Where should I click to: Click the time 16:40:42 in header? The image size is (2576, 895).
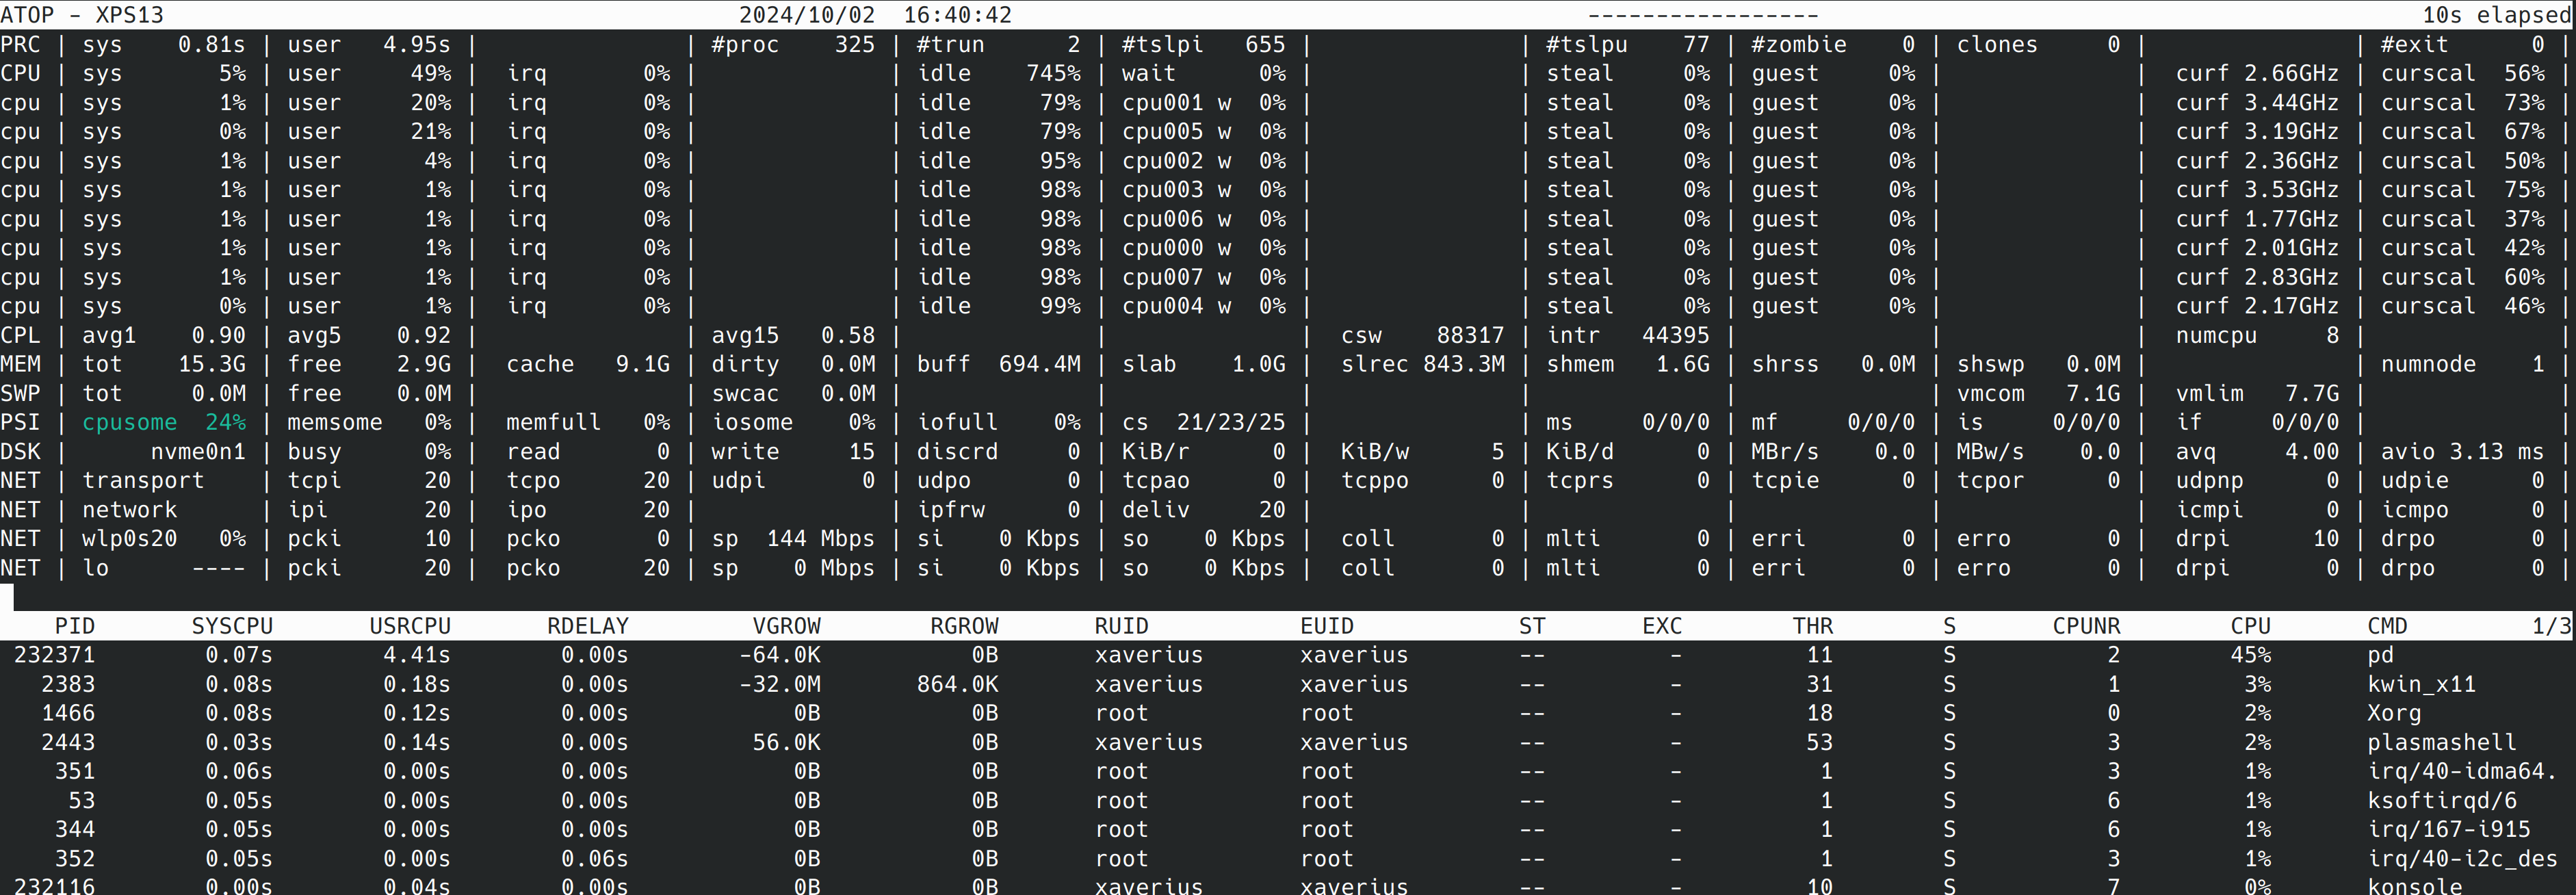[x=958, y=15]
